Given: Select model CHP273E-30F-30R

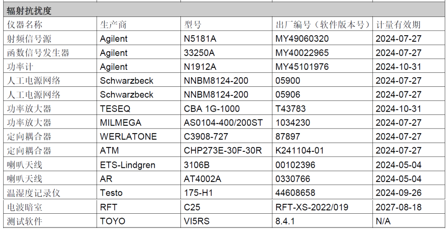Looking at the screenshot, I should click(223, 151).
